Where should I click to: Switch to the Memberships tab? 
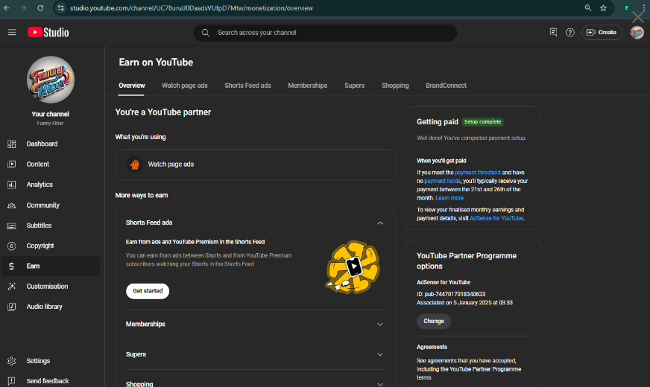(x=307, y=86)
